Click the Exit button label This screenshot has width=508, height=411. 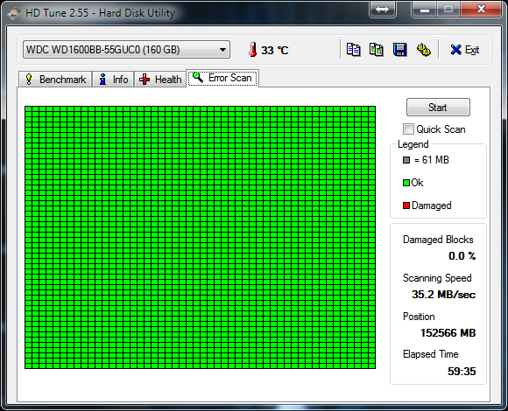pos(472,50)
